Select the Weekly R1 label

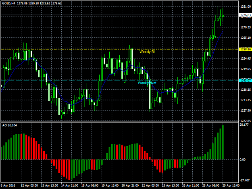point(148,52)
